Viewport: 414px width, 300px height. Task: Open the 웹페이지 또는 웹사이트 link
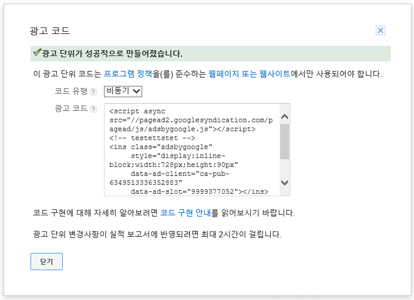coord(249,74)
